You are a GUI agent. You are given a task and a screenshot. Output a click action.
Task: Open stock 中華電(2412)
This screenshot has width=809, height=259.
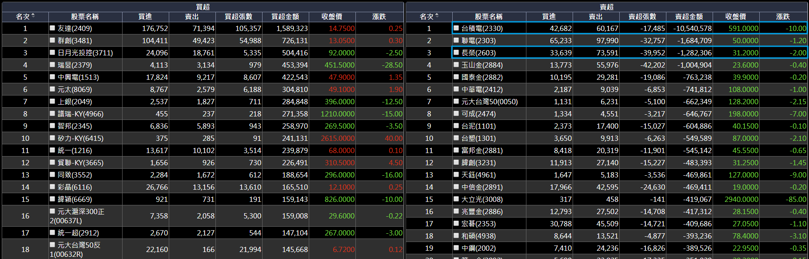click(482, 89)
